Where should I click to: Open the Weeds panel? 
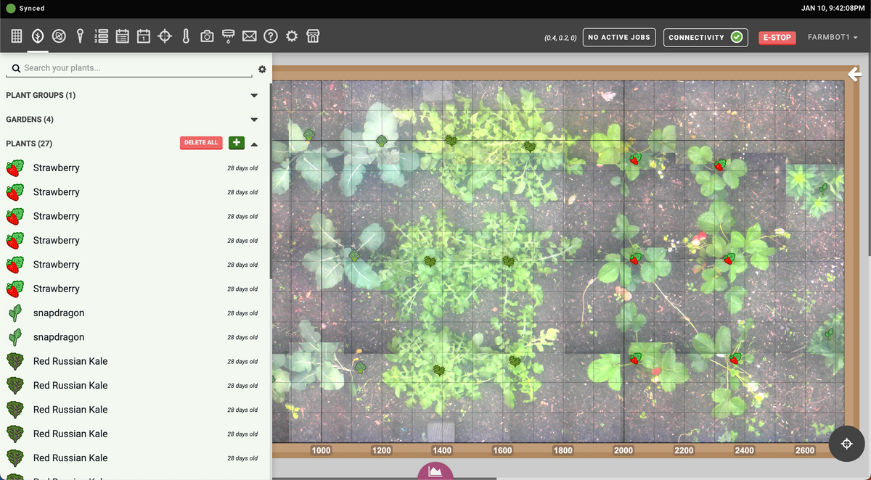(58, 35)
